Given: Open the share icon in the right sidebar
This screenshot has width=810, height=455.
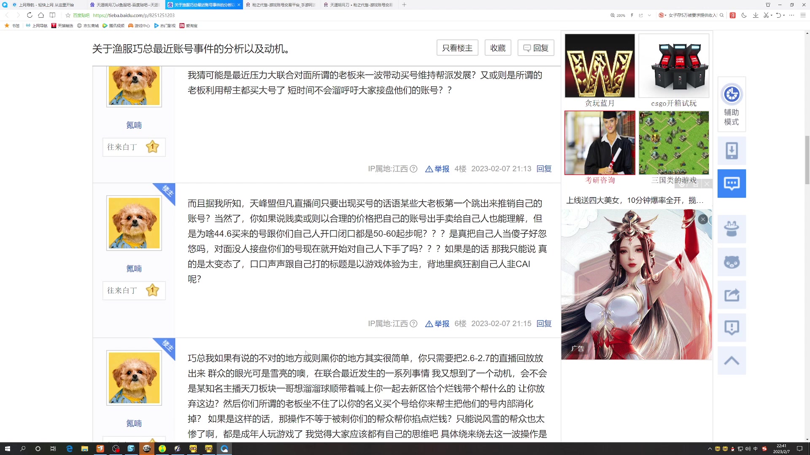Looking at the screenshot, I should [732, 295].
